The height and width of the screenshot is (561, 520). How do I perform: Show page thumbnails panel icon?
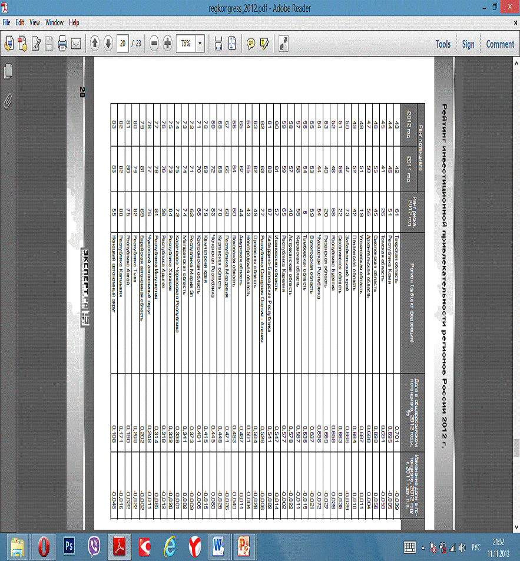pos(8,71)
